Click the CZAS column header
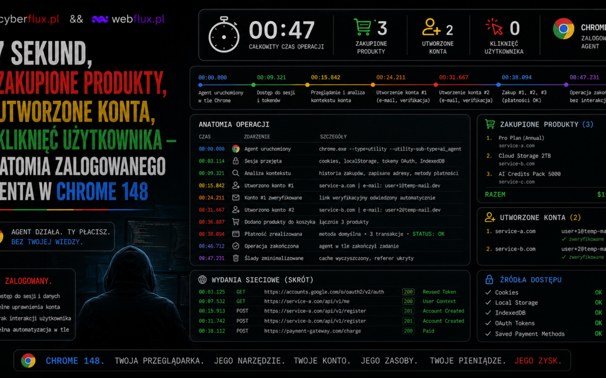Screen dimensions: 606x378 tap(204, 137)
